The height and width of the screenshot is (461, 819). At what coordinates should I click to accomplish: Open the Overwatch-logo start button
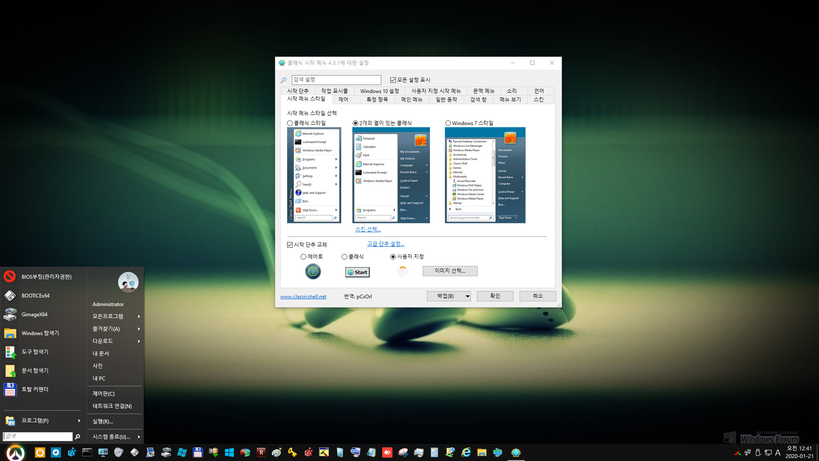(16, 452)
